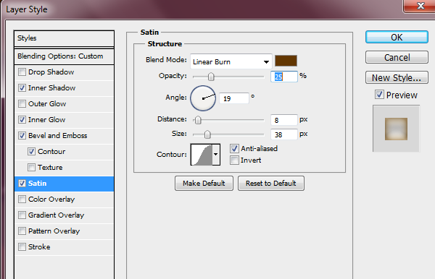Click the Distance slider handle
This screenshot has height=279, width=435.
tap(198, 120)
